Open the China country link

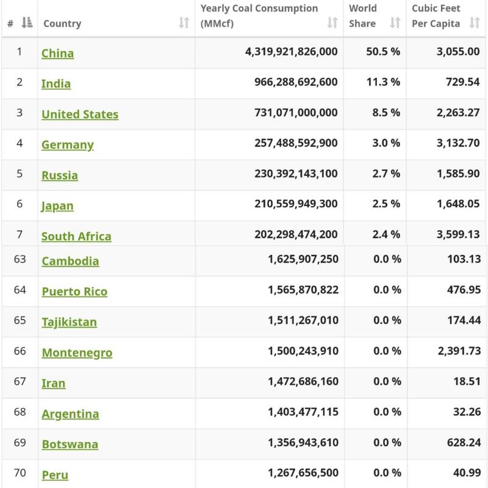point(57,54)
